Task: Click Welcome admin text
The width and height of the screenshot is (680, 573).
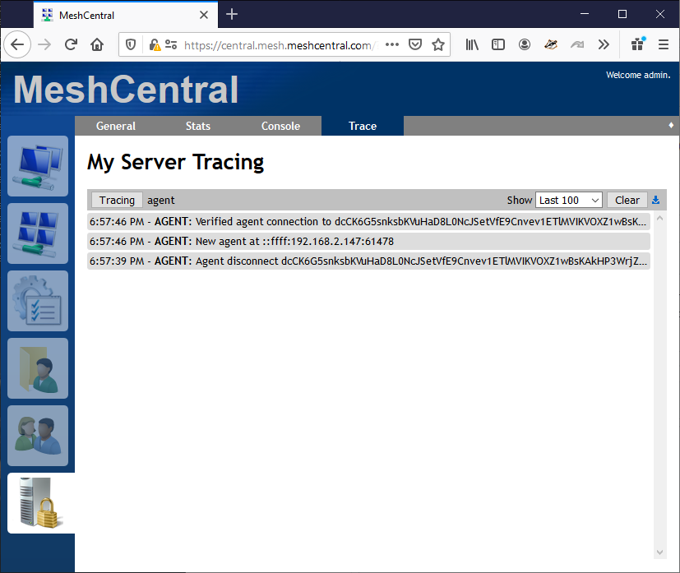Action: (638, 75)
